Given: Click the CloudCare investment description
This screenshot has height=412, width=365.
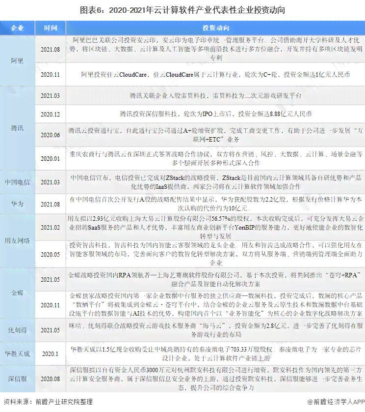Looking at the screenshot, I should click(215, 75).
